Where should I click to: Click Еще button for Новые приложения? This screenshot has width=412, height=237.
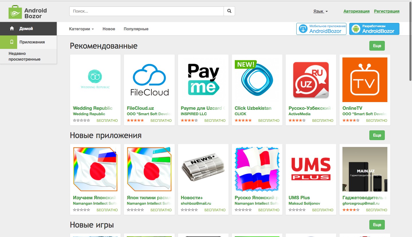(377, 135)
